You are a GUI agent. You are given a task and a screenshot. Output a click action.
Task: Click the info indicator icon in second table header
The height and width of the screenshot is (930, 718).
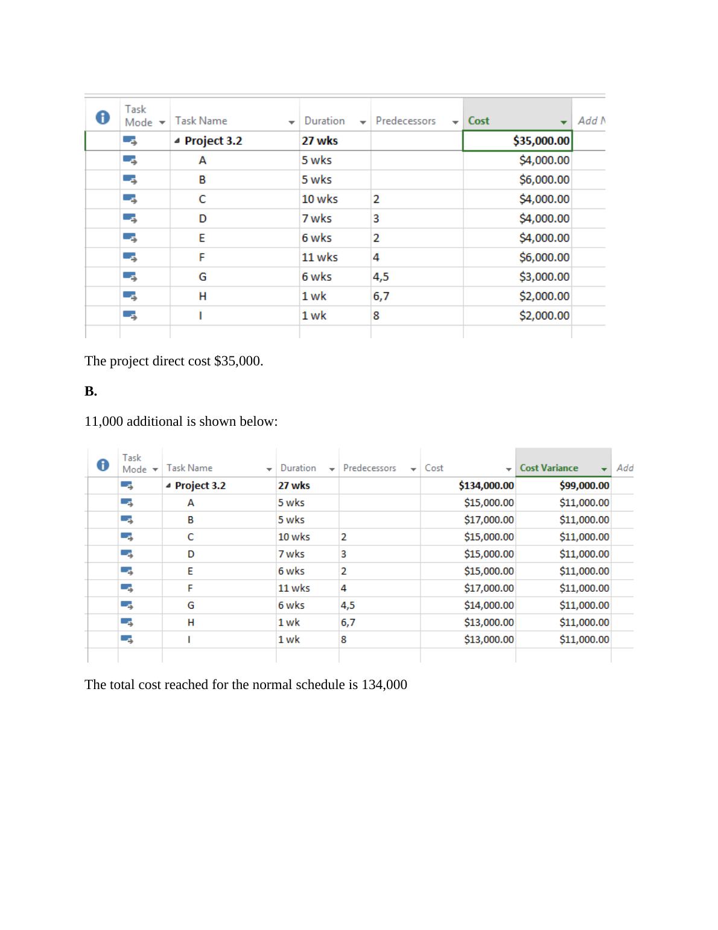(x=103, y=465)
